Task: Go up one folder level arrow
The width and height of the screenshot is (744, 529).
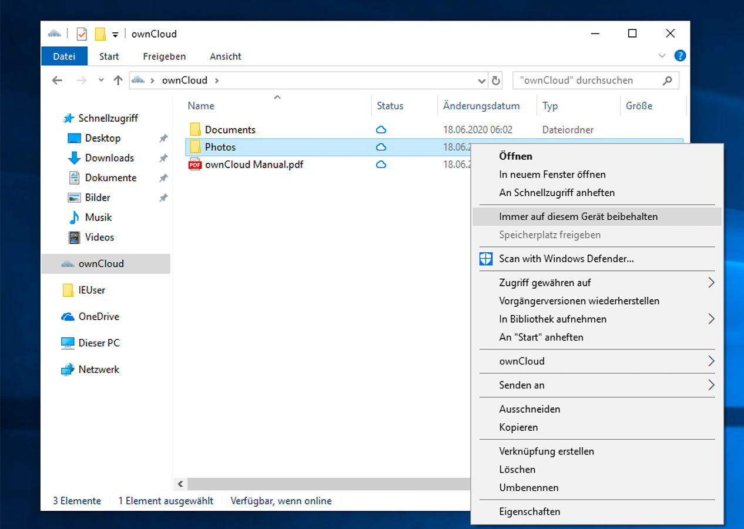Action: (x=118, y=81)
